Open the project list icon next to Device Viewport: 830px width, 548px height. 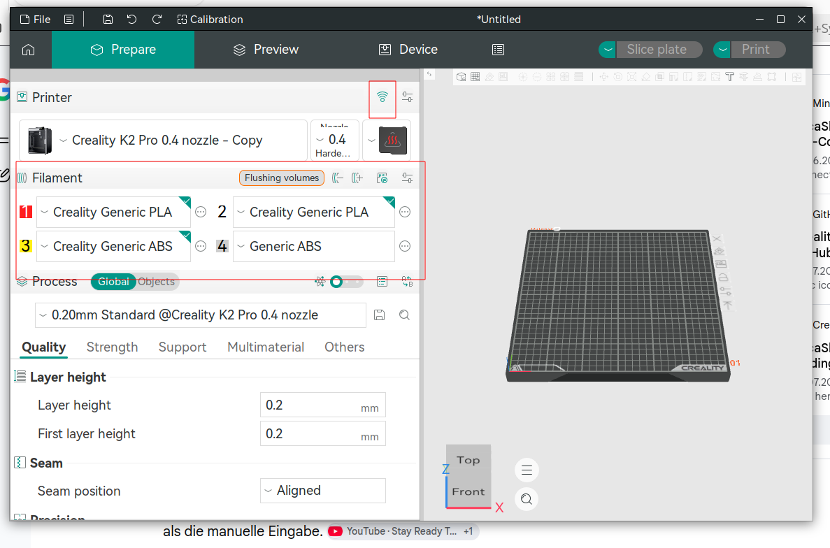pyautogui.click(x=498, y=50)
